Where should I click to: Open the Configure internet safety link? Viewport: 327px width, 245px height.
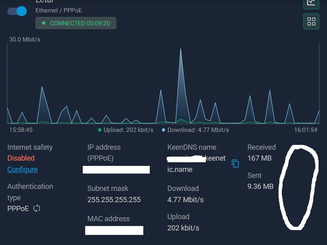pos(22,170)
